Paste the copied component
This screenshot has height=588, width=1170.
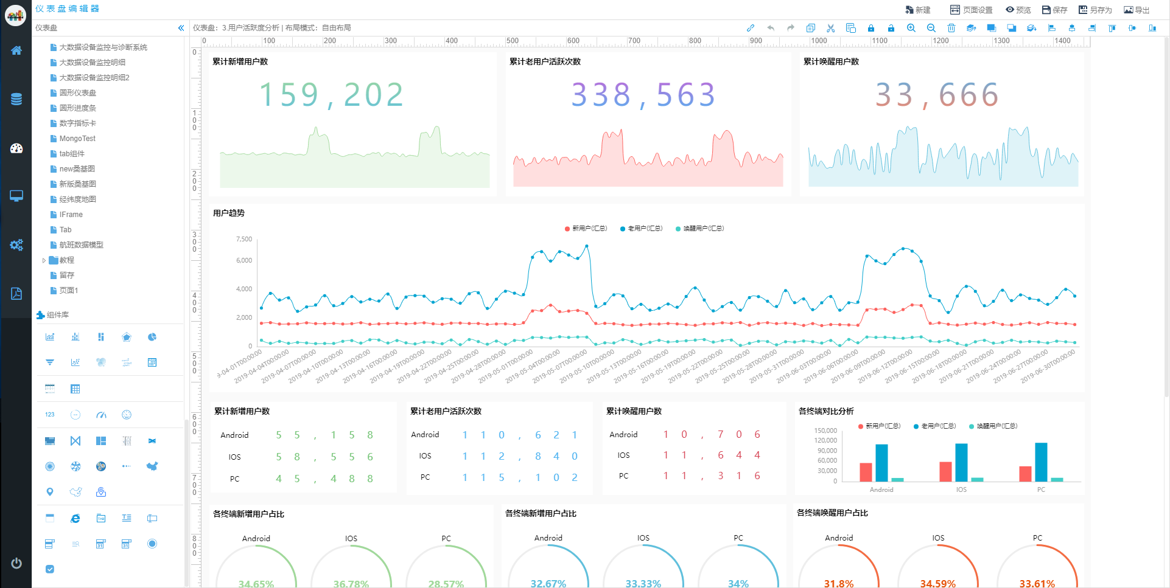pos(851,28)
